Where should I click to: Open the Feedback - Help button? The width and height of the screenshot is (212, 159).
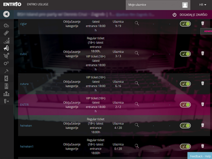[200, 156]
